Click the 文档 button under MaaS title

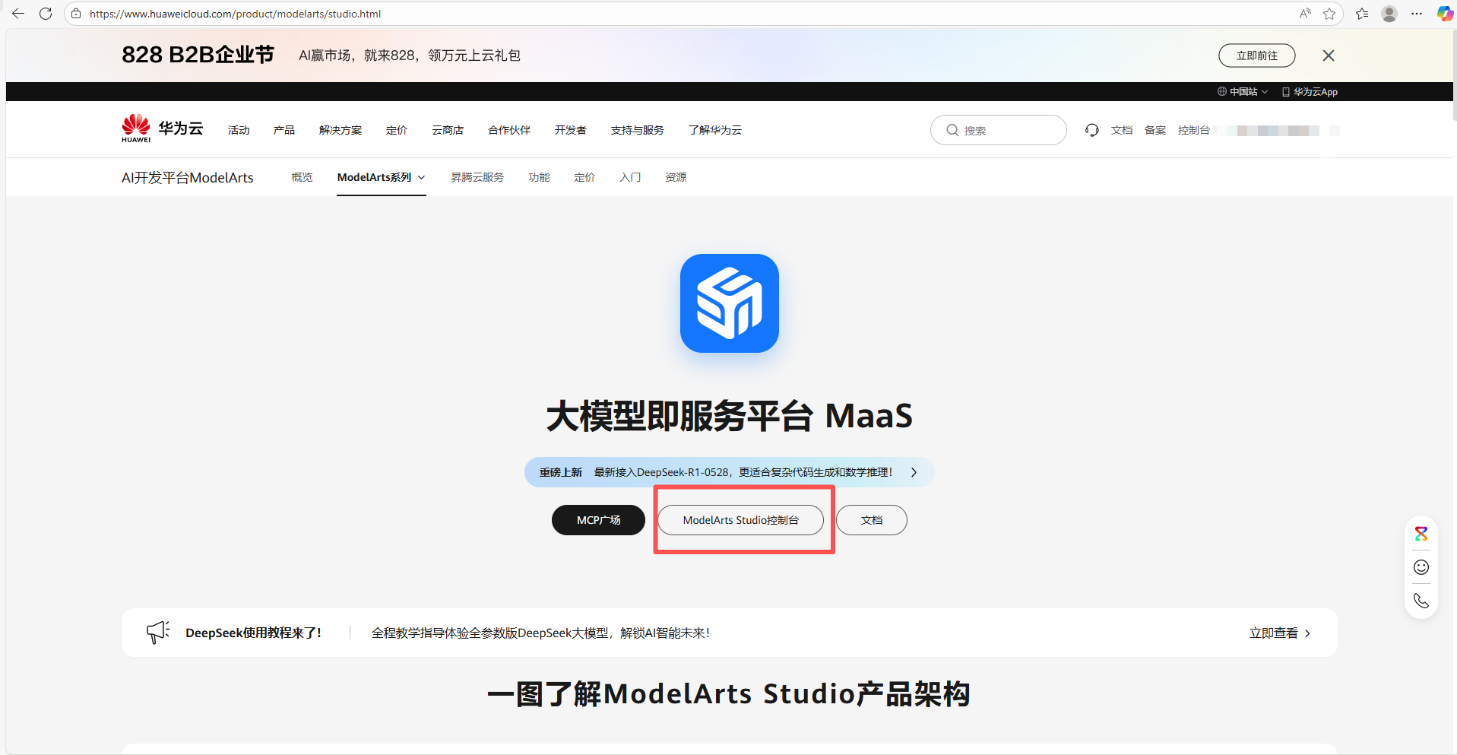(872, 520)
